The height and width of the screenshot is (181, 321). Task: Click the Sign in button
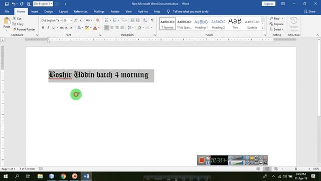click(268, 4)
